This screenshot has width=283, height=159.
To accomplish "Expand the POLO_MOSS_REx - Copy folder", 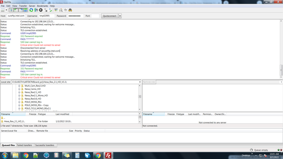I will pyautogui.click(x=19, y=105).
